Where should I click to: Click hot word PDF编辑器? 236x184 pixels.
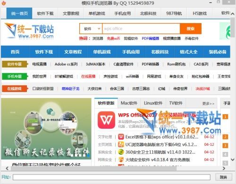[x=151, y=38]
